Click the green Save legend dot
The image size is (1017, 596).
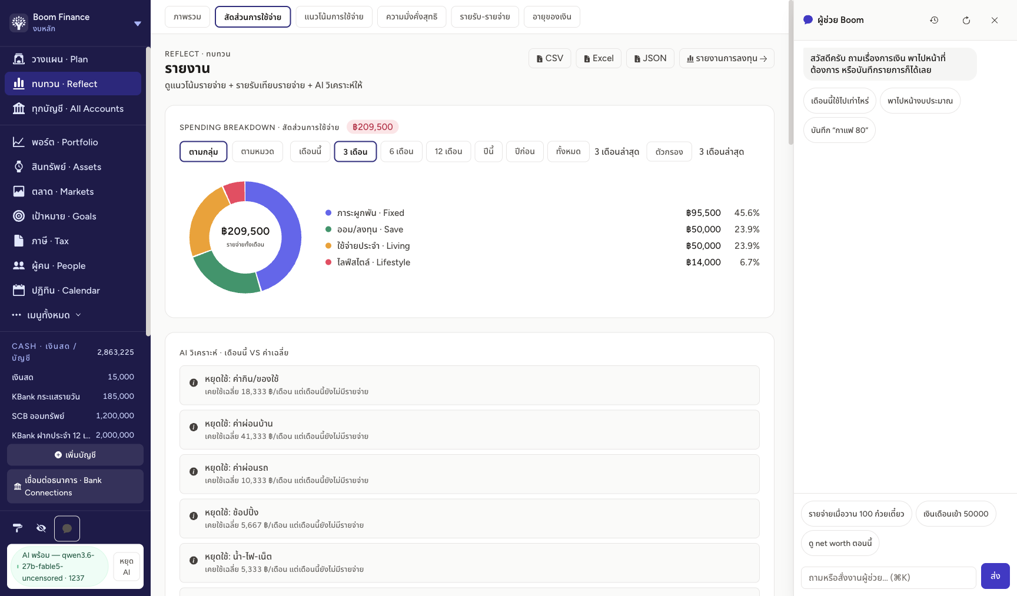coord(328,229)
